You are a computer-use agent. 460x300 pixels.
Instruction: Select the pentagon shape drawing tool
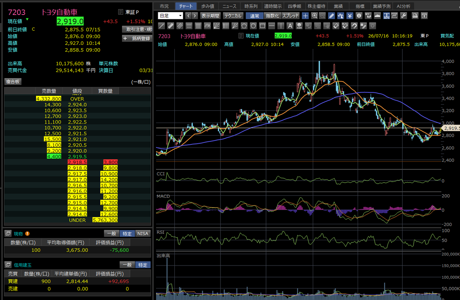pyautogui.click(x=244, y=26)
